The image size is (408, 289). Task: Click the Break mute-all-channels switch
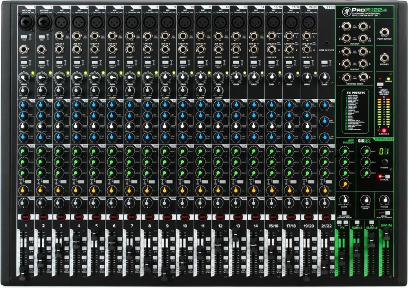388,214
